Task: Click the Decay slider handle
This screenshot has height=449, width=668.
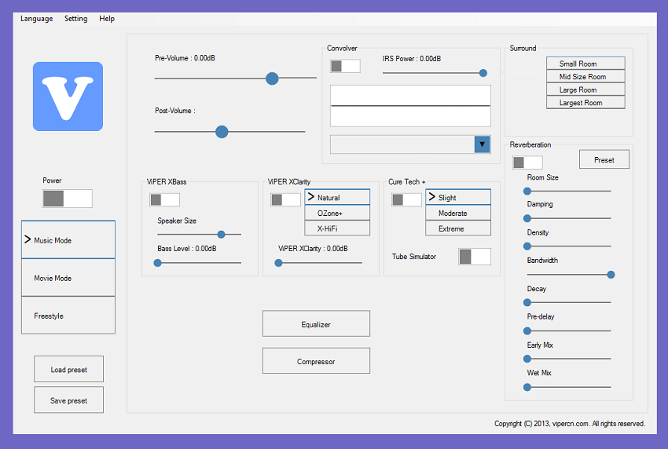Action: [x=527, y=302]
